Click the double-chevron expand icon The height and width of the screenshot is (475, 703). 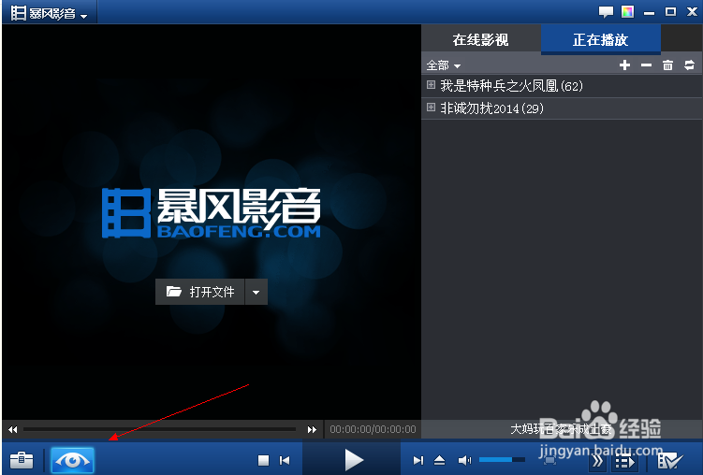(x=597, y=461)
